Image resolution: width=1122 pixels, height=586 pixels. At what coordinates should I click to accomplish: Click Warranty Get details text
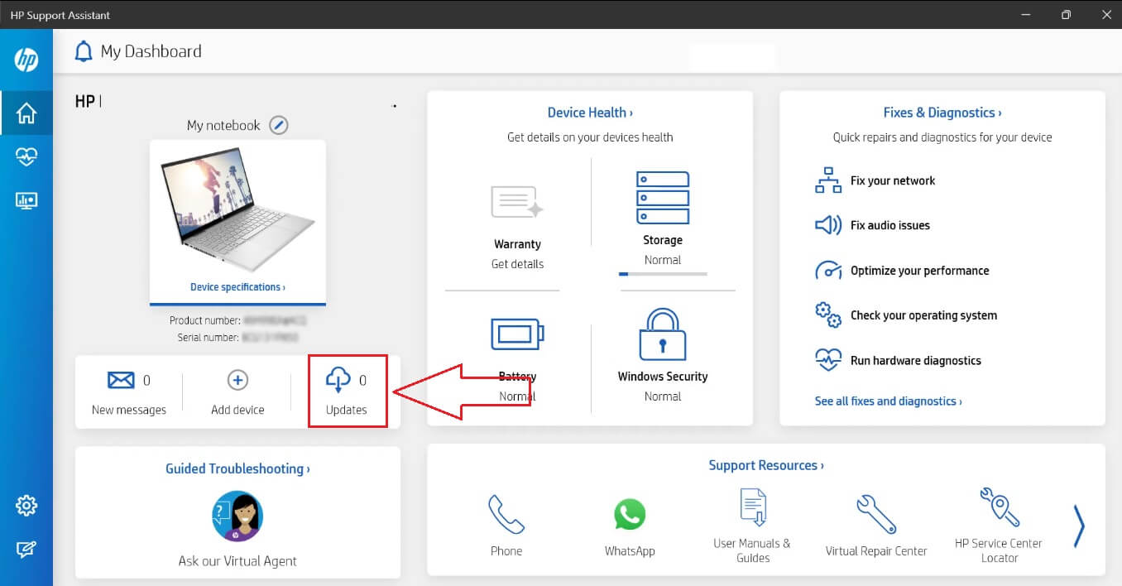517,264
